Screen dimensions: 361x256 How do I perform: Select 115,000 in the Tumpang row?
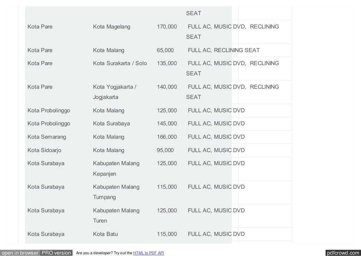[167, 187]
